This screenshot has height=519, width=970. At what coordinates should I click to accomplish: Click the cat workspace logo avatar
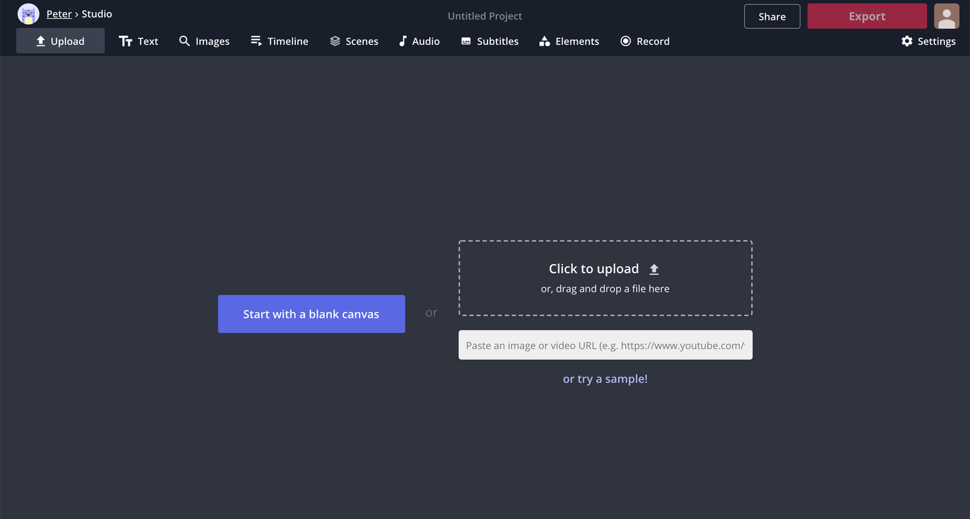[x=28, y=14]
